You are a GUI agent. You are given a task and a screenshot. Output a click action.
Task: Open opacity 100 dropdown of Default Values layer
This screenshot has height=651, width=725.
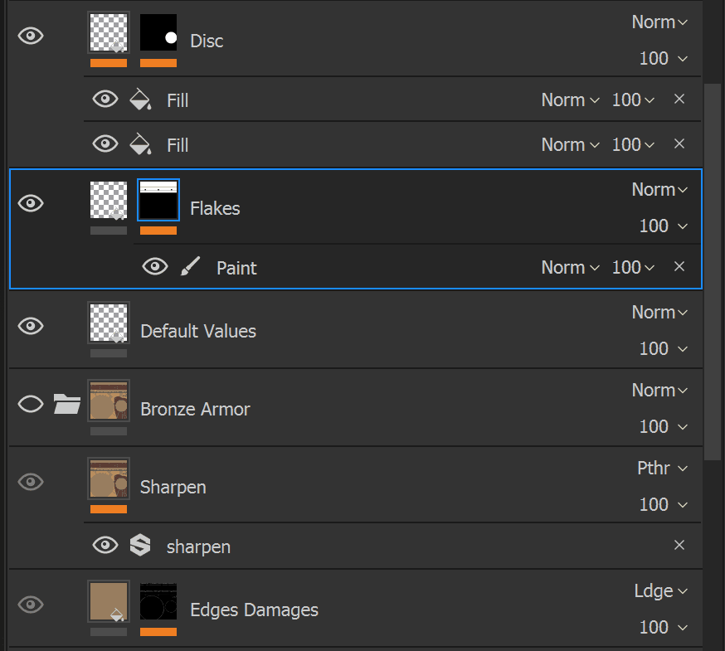coord(663,348)
